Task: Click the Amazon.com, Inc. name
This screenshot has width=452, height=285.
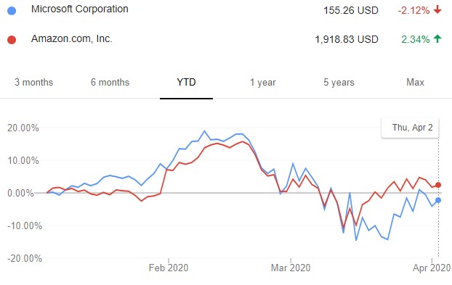Action: pyautogui.click(x=71, y=38)
